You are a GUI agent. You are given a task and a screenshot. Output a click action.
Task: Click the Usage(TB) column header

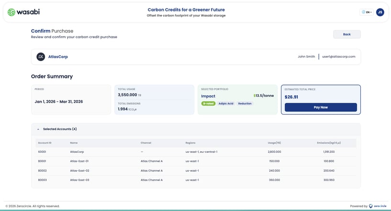(x=274, y=143)
